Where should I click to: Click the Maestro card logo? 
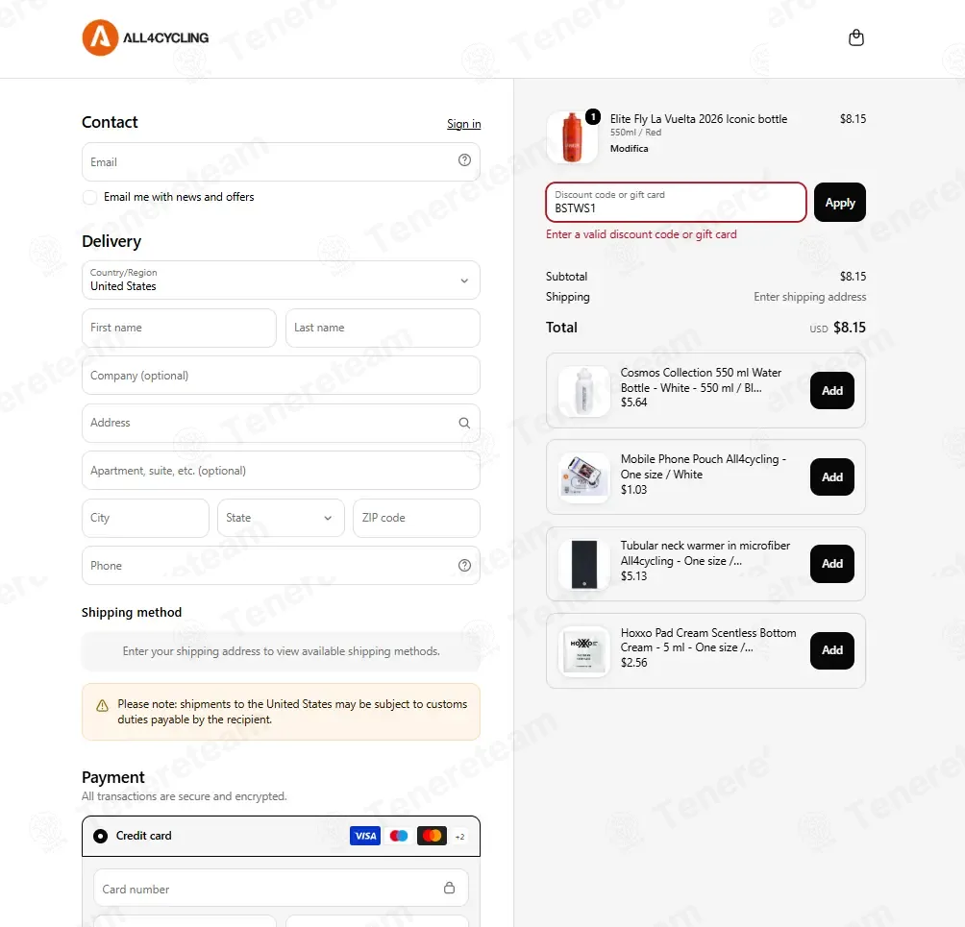(x=399, y=836)
